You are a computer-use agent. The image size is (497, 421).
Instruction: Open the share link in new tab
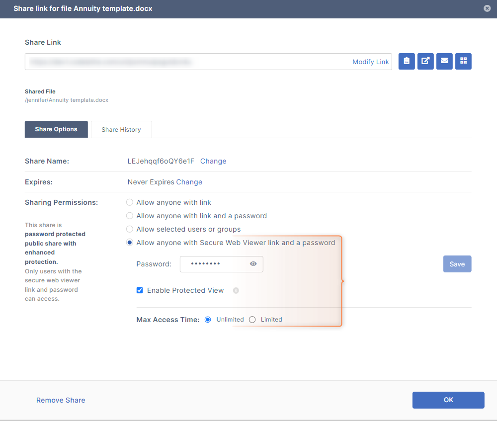coord(425,61)
